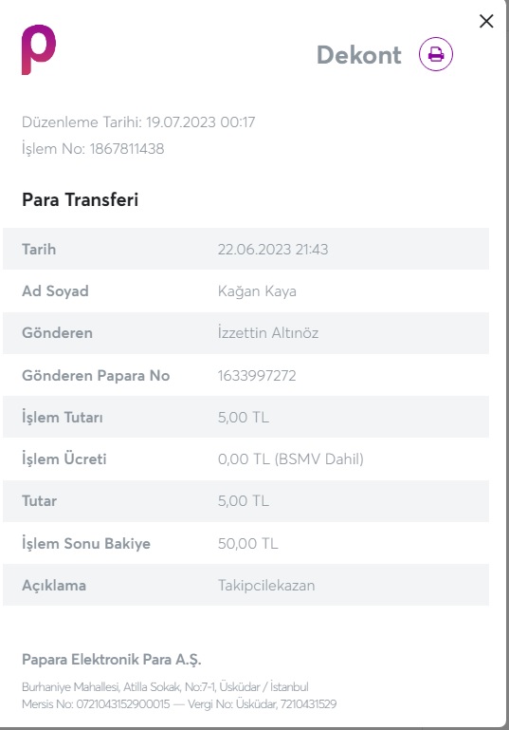Click the Burhaniye Mahallesi address line
Viewport: 509px width, 730px height.
(x=165, y=686)
